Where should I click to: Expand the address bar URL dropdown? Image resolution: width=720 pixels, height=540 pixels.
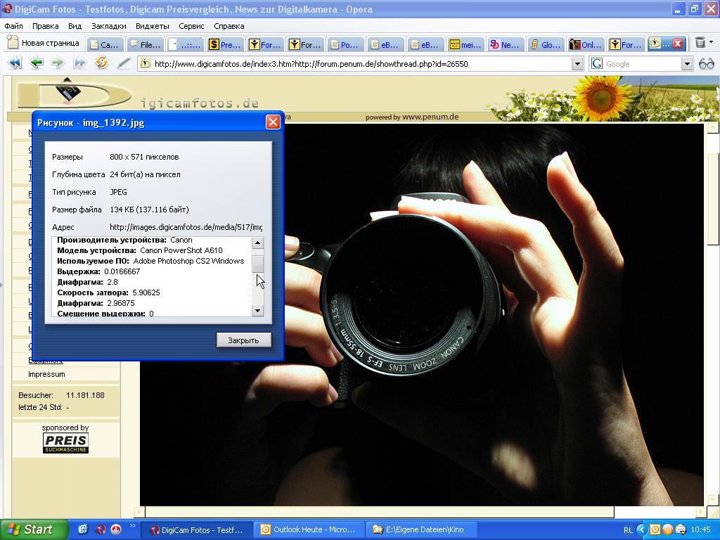click(577, 64)
